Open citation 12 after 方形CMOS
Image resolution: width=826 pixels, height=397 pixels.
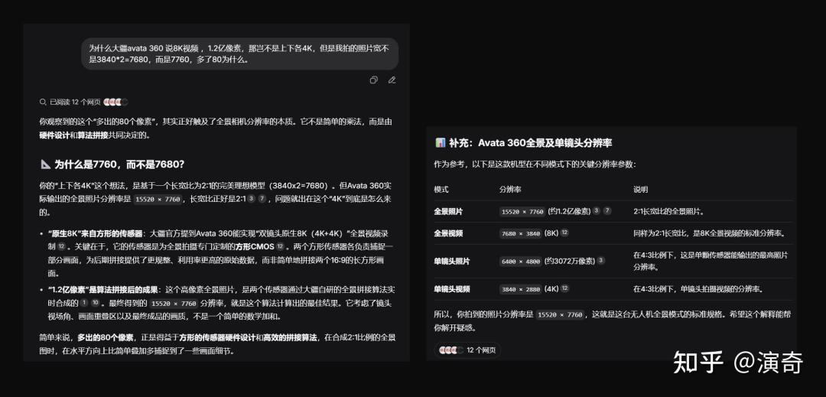click(x=280, y=246)
